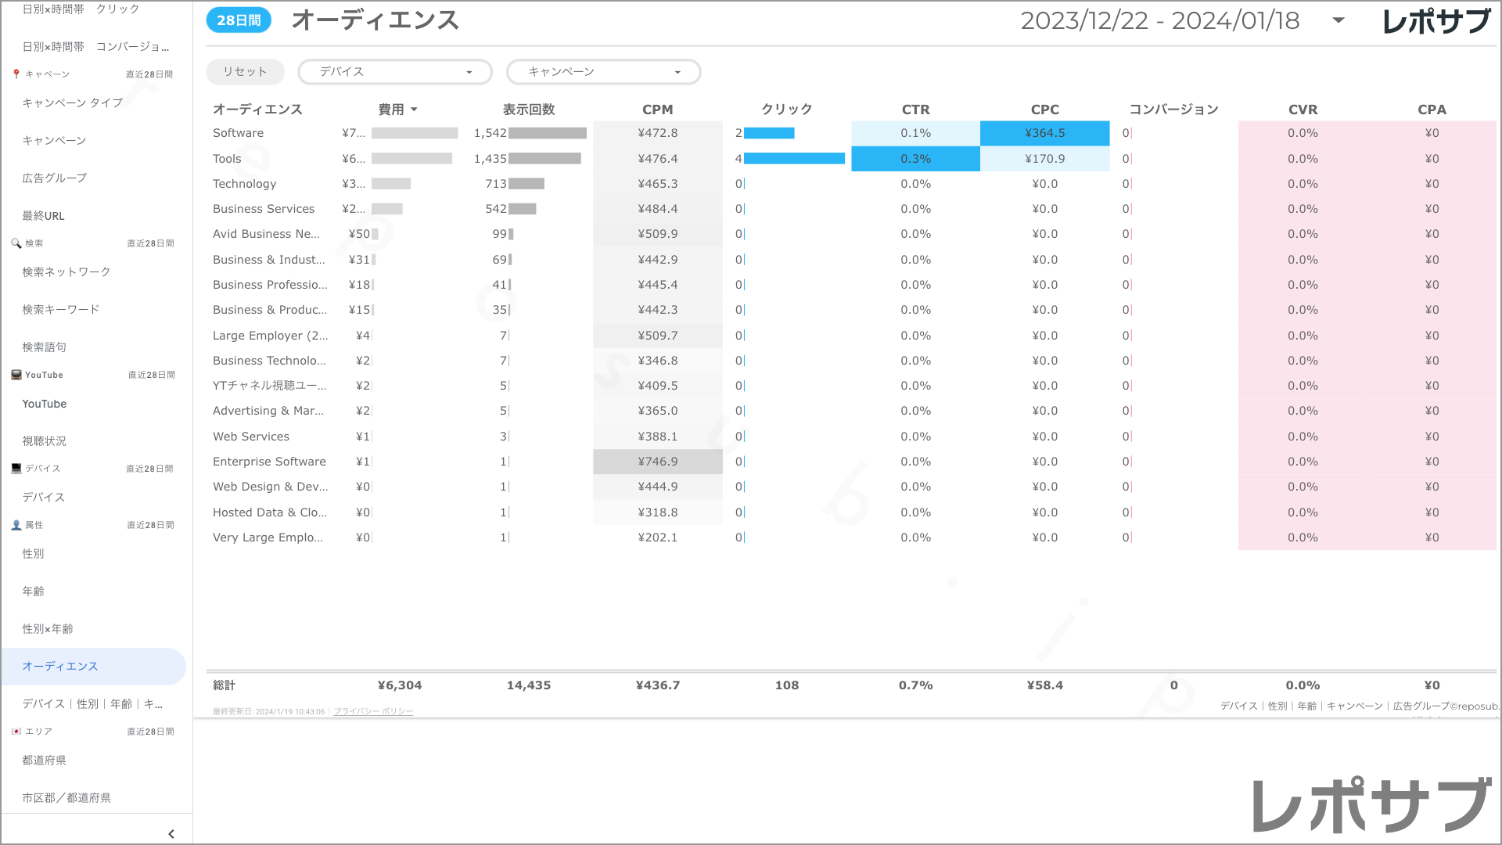Select the オーディエンス sidebar item
1502x845 pixels.
click(x=60, y=667)
